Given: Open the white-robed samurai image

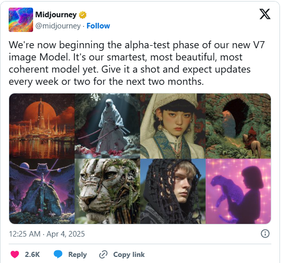Looking at the screenshot, I should [x=107, y=126].
